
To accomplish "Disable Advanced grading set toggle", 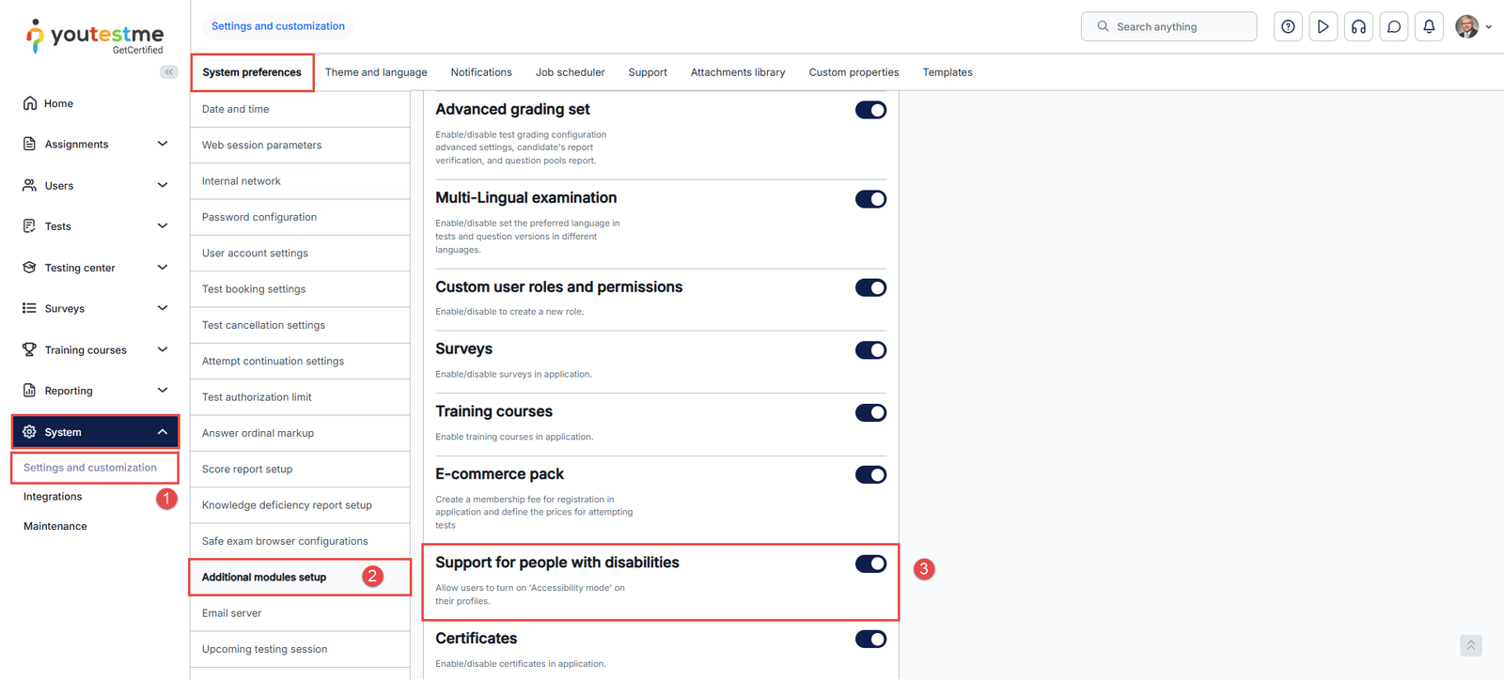I will click(870, 110).
